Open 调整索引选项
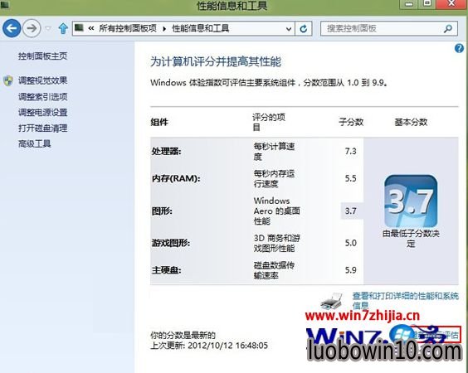Screen dimensions: 468x373 pos(42,97)
